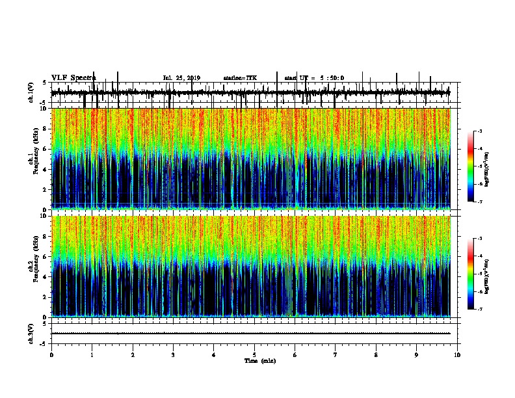The height and width of the screenshot is (398, 515).
Task: Click the '8' tick on the time axis
Action: tap(376, 355)
